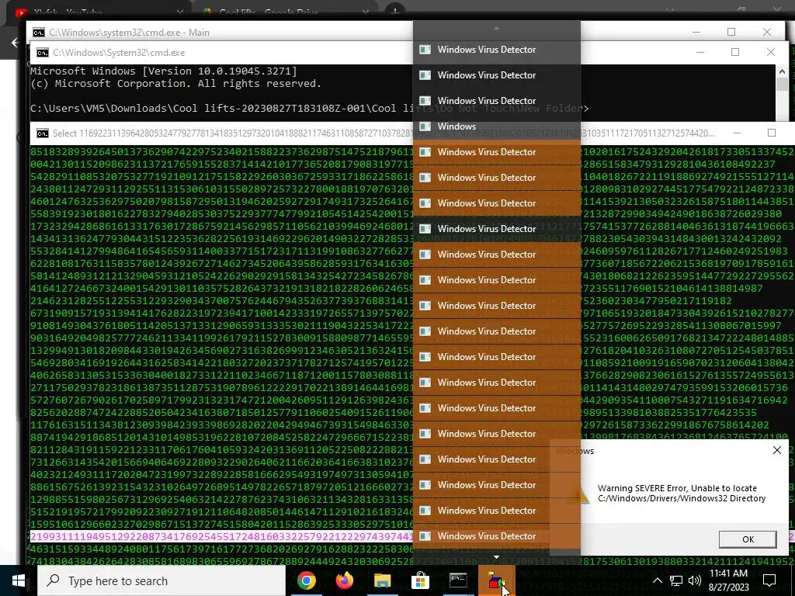The width and height of the screenshot is (795, 596).
Task: Minimize the 'Select 1169223...' number console
Action: coord(737,133)
